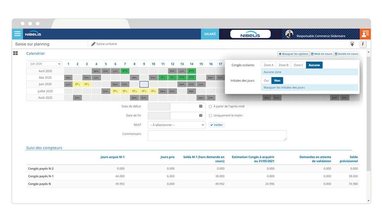This screenshot has width=382, height=222.
Task: Click the 'Année en cours' button
Action: click(346, 54)
